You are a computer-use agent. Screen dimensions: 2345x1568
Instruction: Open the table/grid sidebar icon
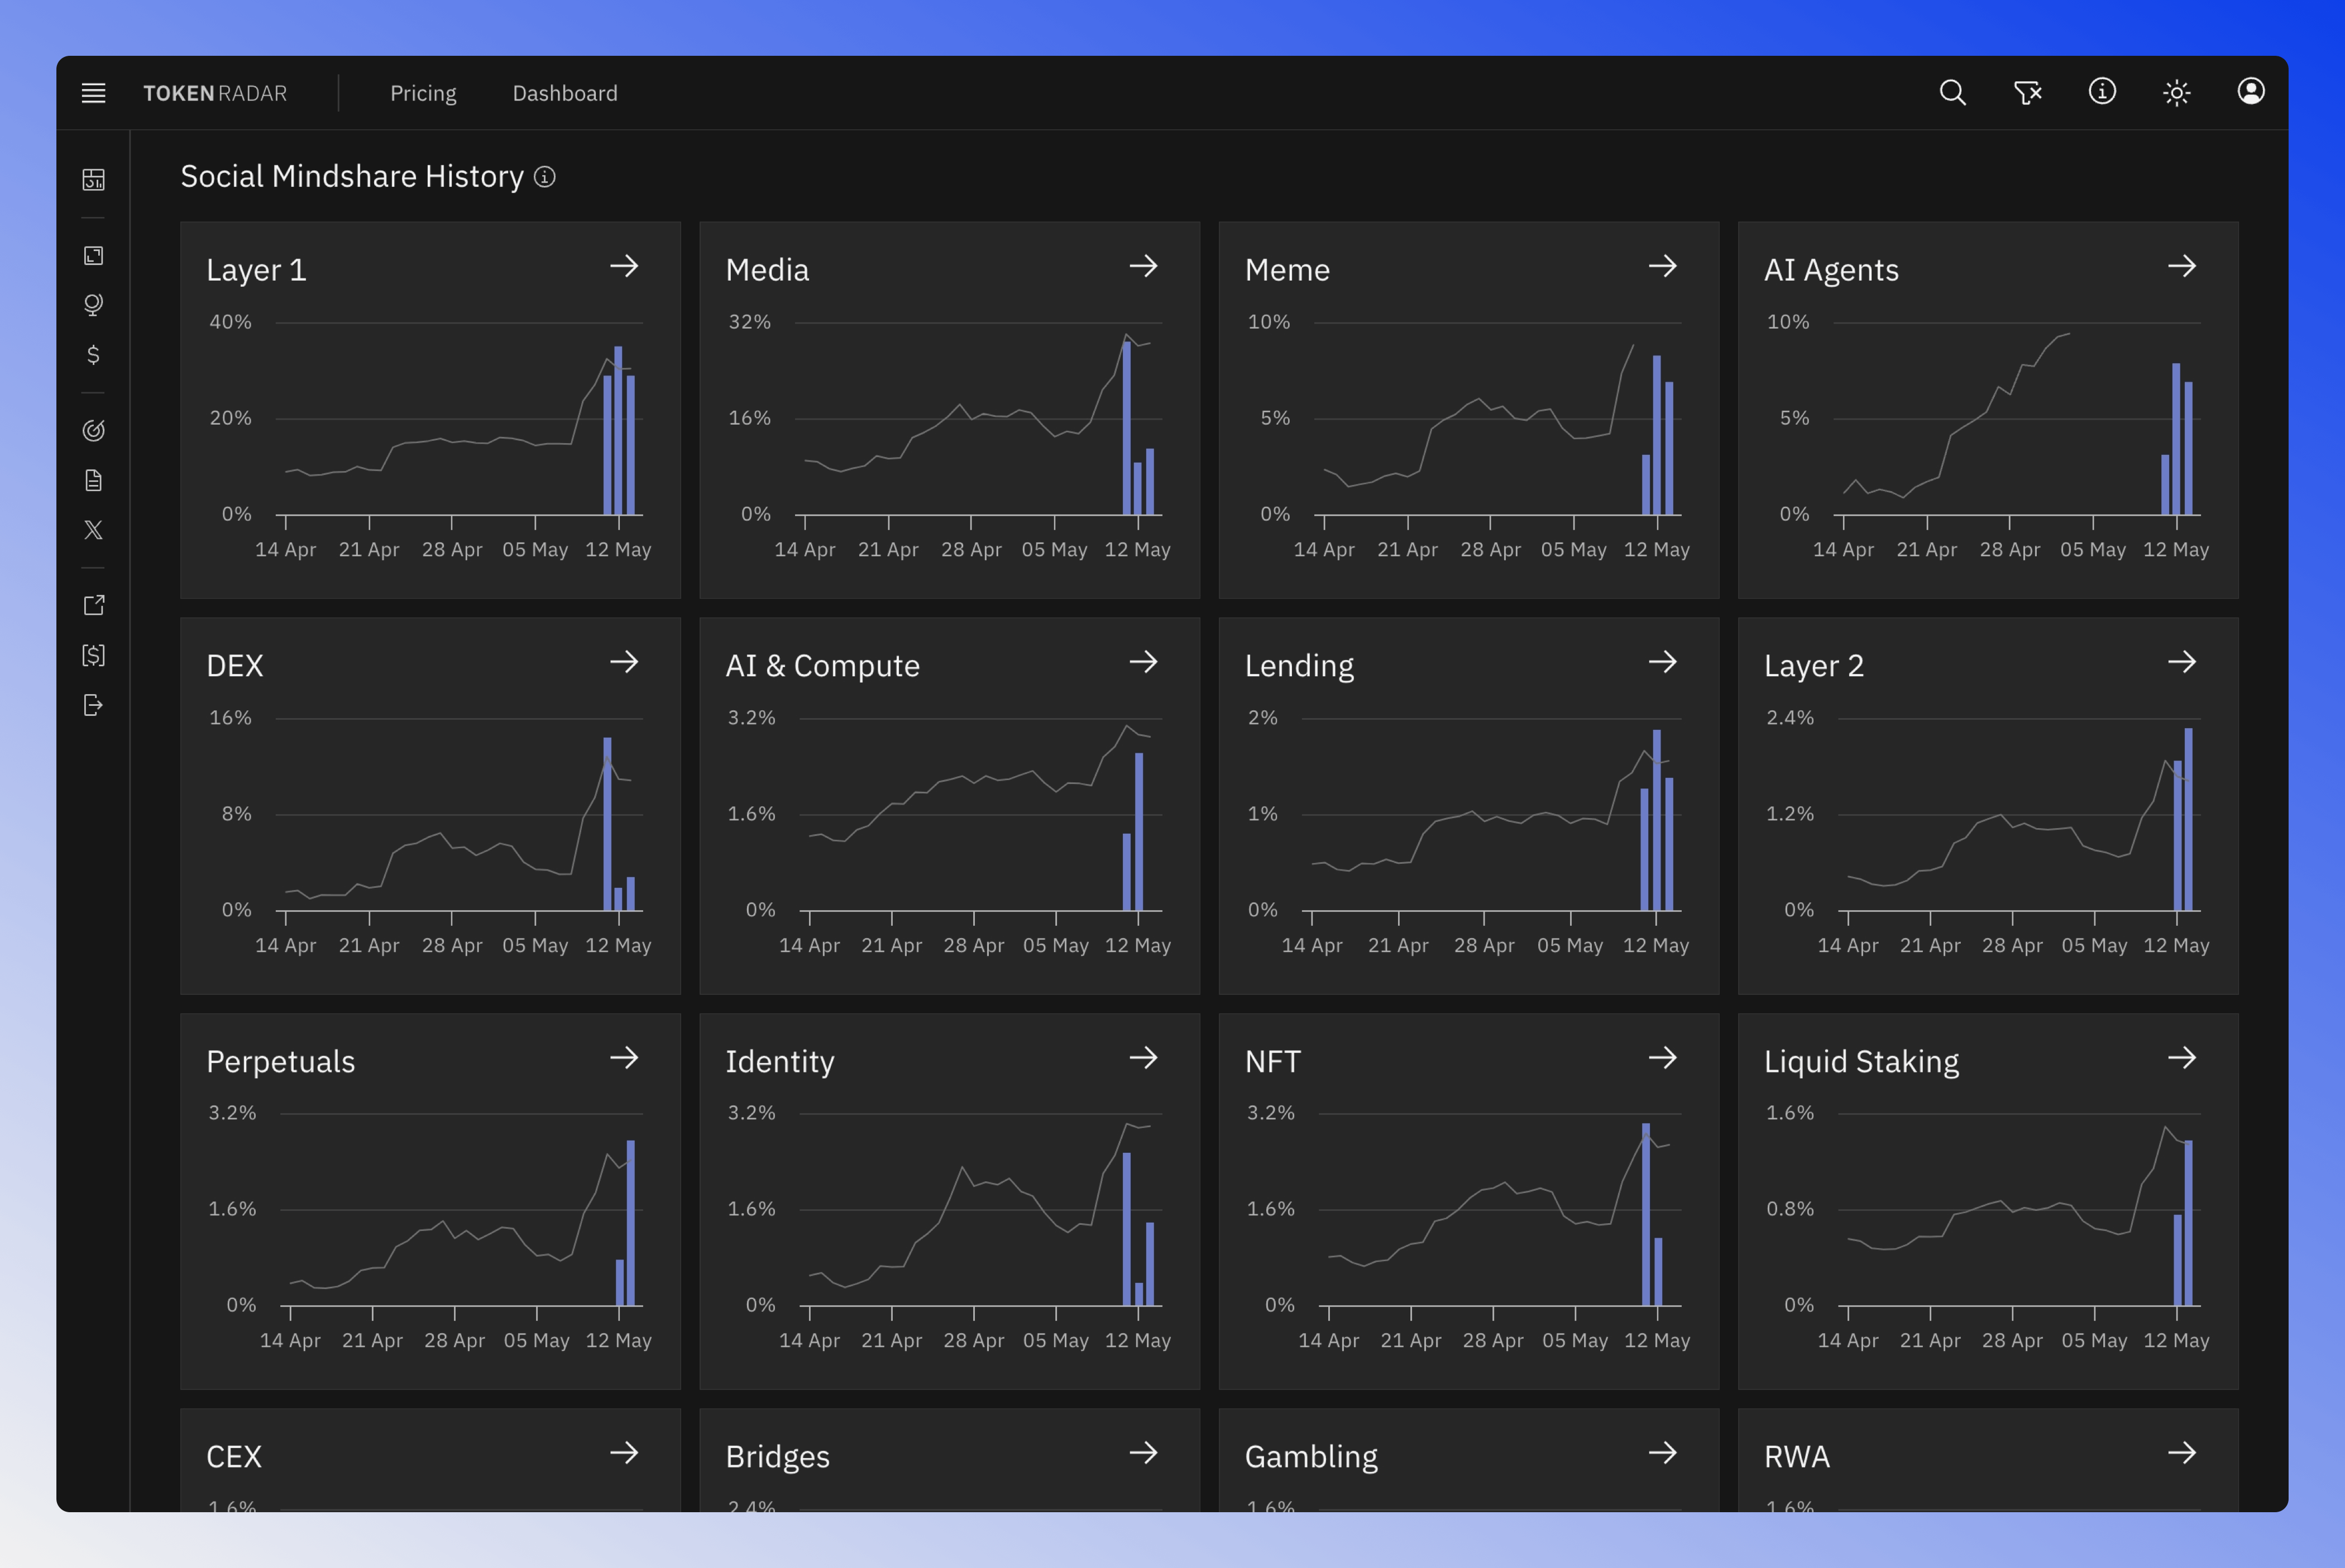[x=93, y=179]
